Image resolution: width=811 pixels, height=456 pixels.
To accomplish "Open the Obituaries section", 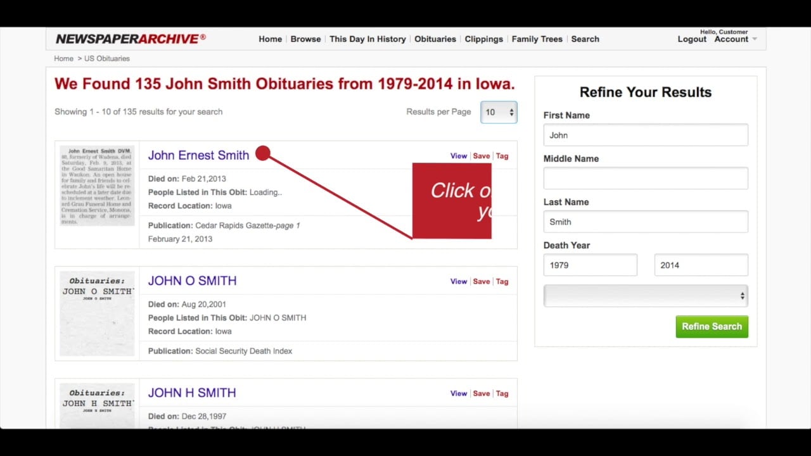I will [435, 39].
